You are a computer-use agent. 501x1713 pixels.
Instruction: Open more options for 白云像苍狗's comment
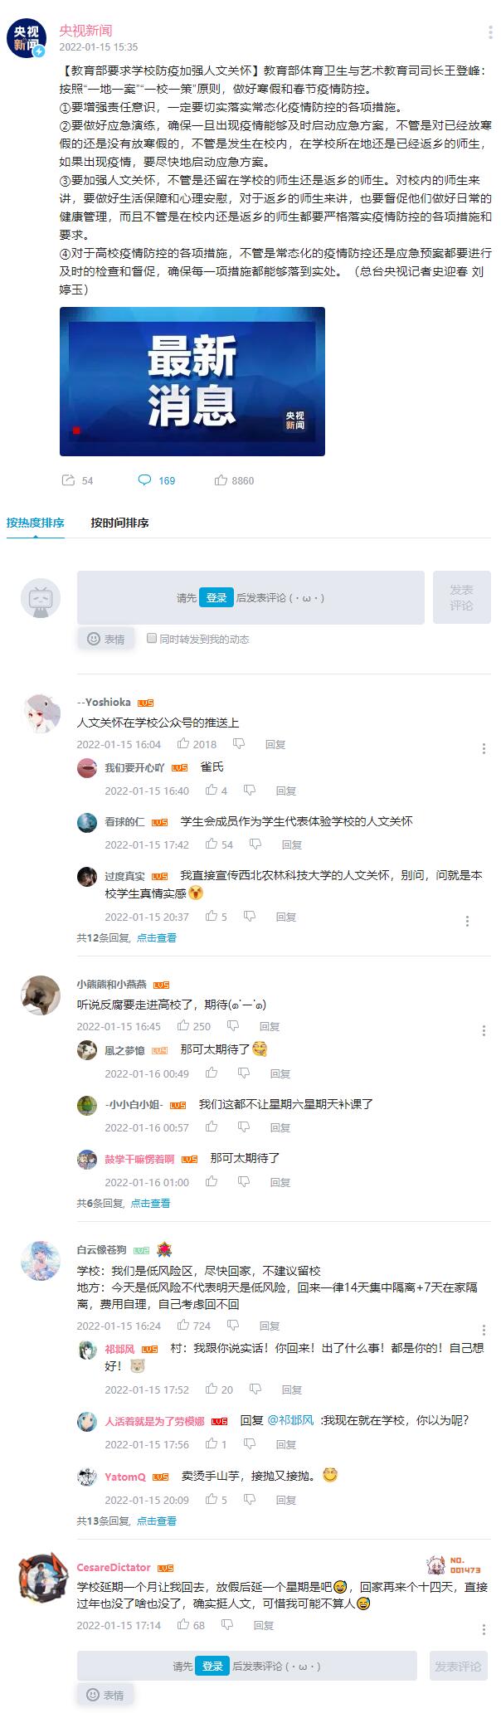[x=484, y=1331]
